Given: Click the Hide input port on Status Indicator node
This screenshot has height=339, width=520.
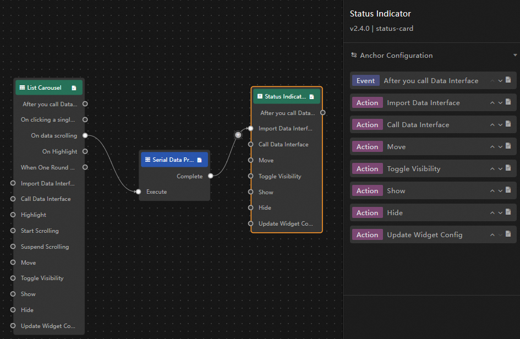Looking at the screenshot, I should (250, 208).
